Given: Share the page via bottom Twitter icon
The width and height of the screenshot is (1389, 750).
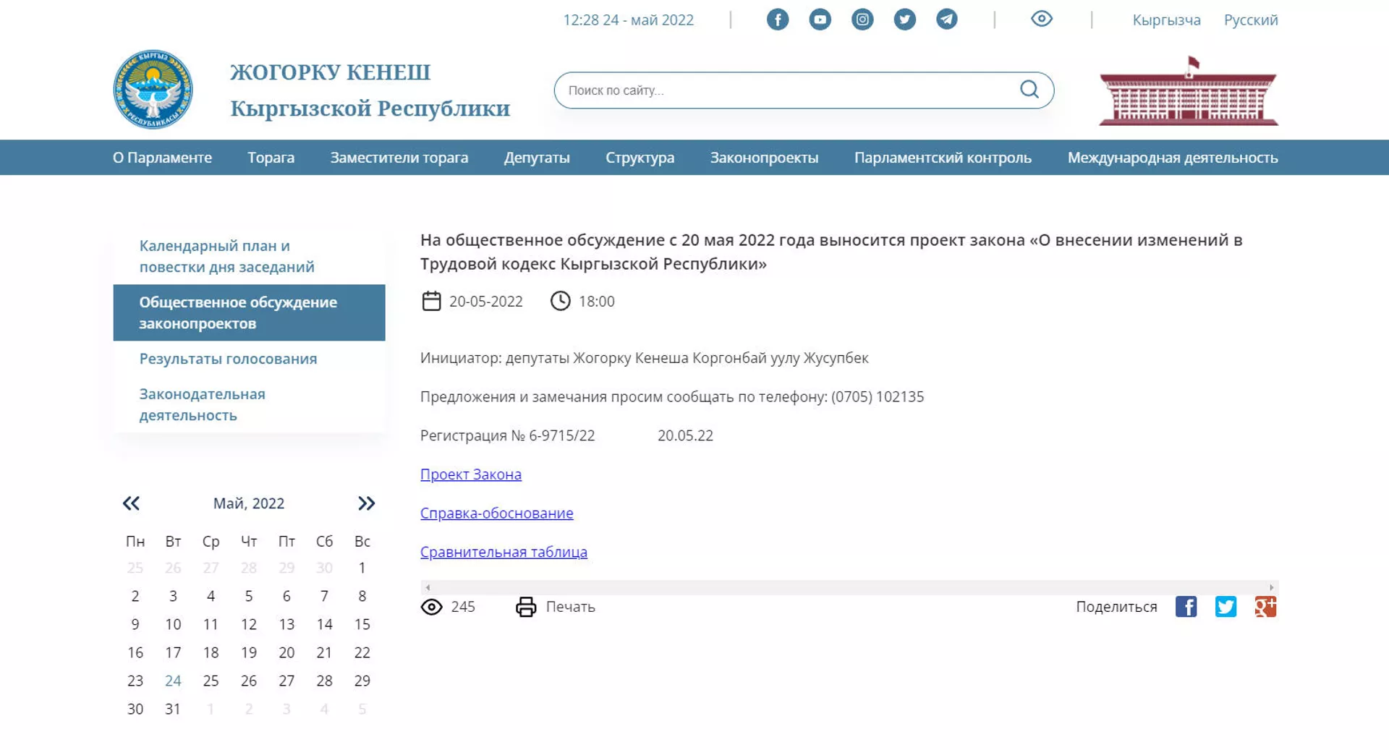Looking at the screenshot, I should point(1226,607).
